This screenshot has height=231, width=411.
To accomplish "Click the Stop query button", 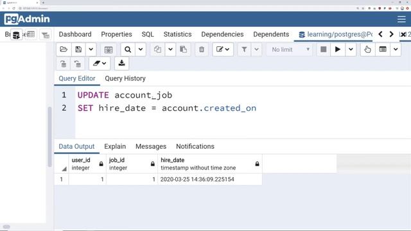I will pyautogui.click(x=324, y=49).
